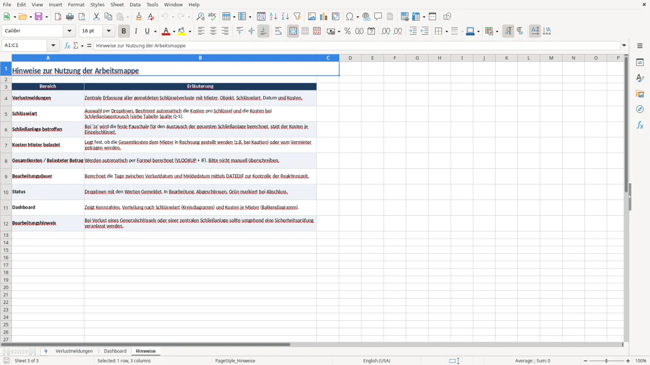Click the zoom out minus button
Viewport: 650px width, 365px height.
[x=584, y=361]
